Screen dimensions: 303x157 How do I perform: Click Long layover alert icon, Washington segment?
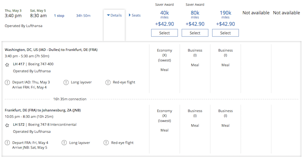pos(66,82)
